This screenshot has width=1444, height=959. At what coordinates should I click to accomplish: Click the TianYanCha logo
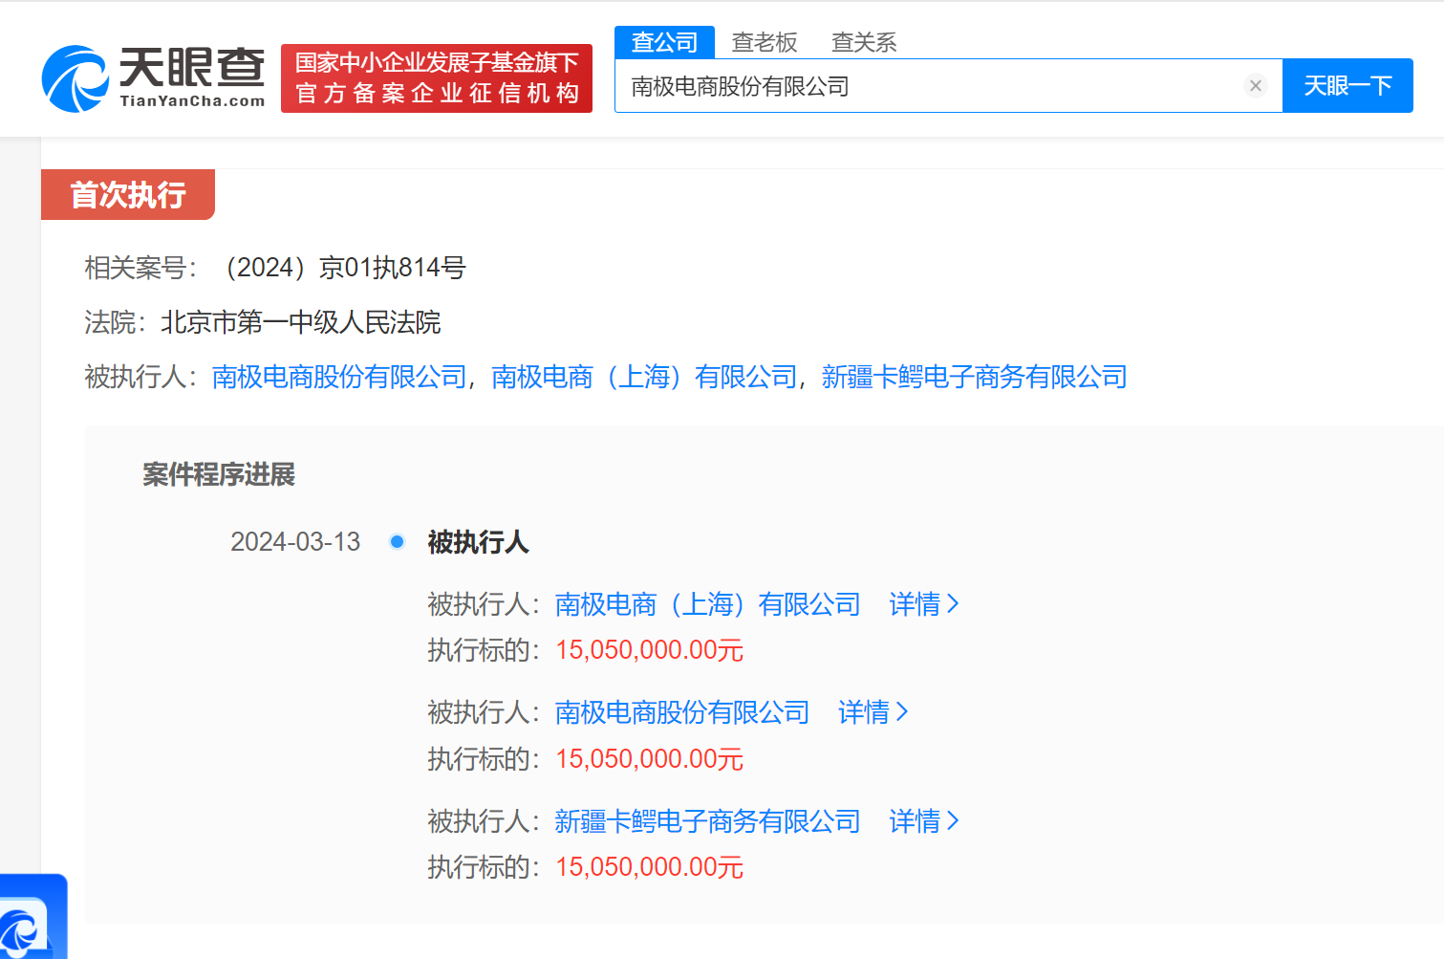(154, 78)
